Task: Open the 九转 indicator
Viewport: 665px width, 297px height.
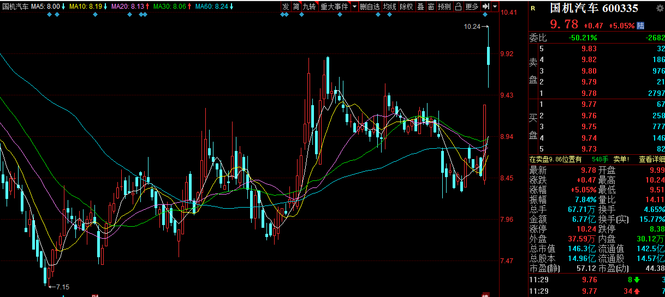Action: pos(309,7)
